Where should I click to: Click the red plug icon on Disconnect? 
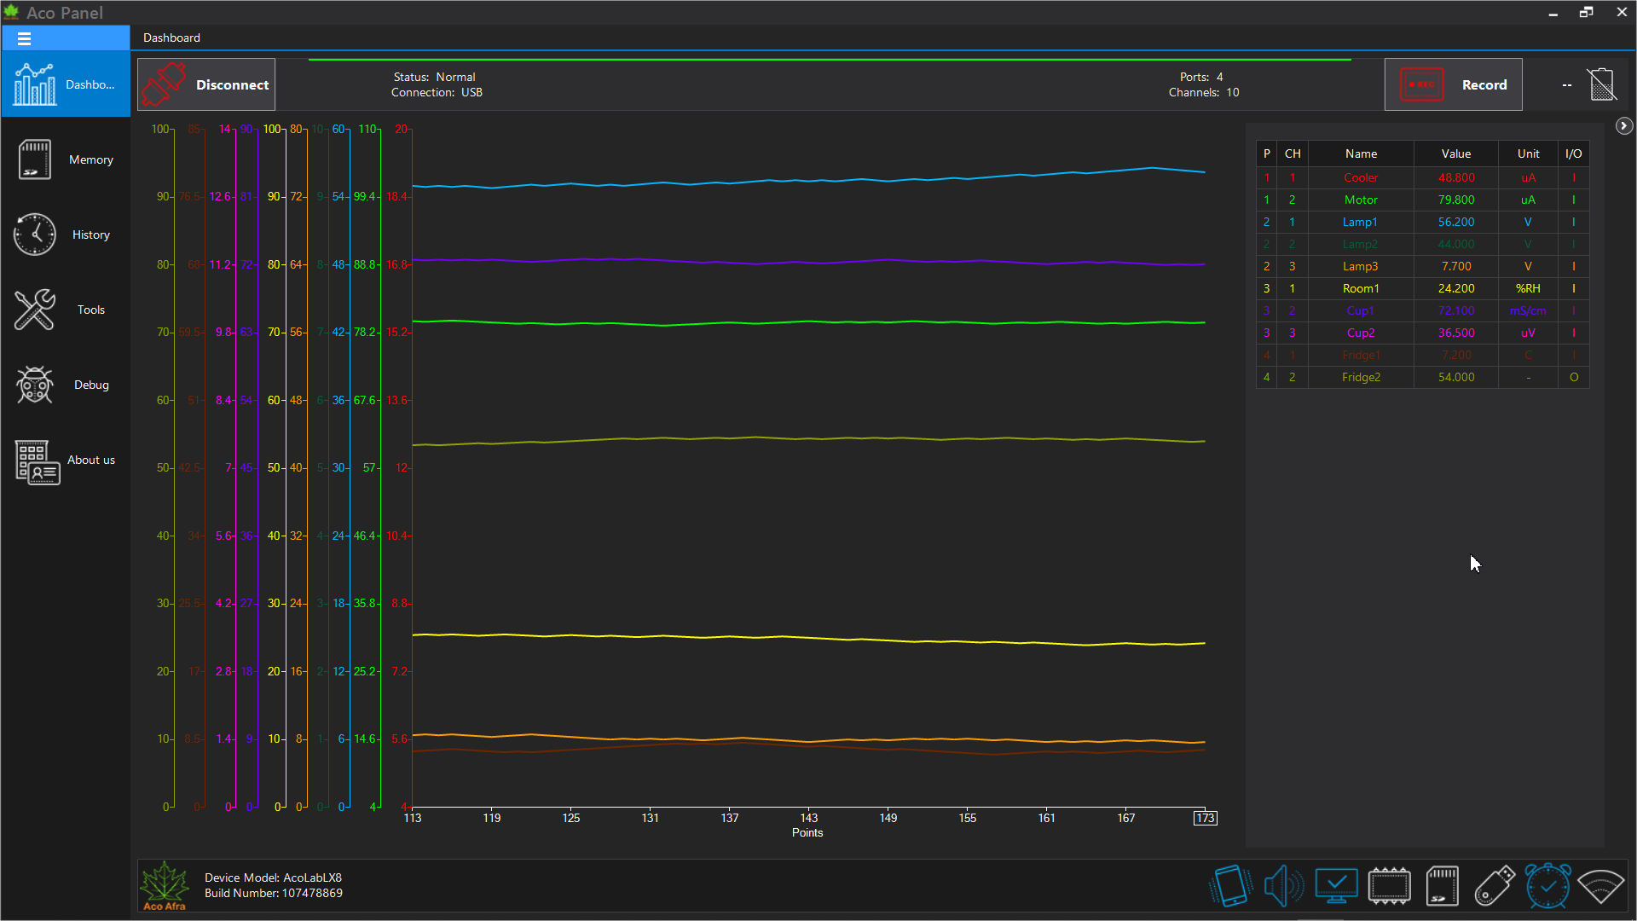pyautogui.click(x=164, y=84)
